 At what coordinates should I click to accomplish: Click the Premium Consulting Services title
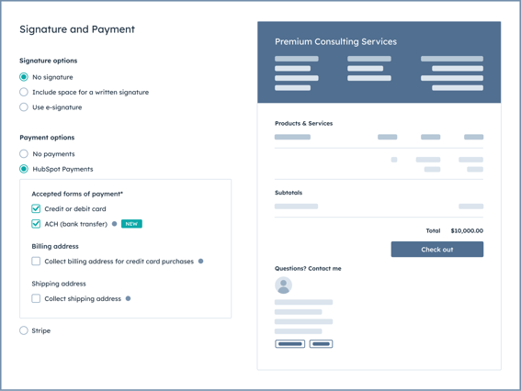coord(335,41)
